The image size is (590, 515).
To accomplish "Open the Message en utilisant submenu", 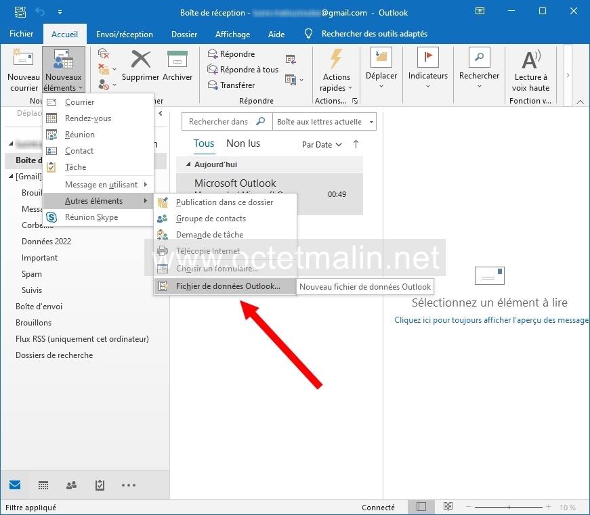I will click(98, 185).
